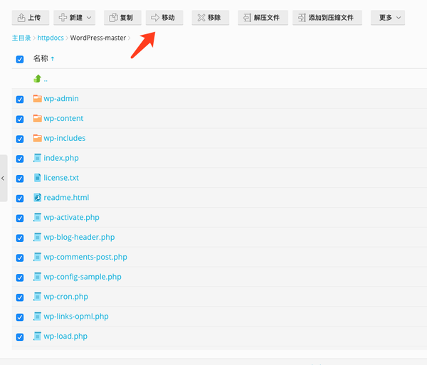The image size is (427, 365).
Task: Open the index.php file link
Action: click(61, 158)
